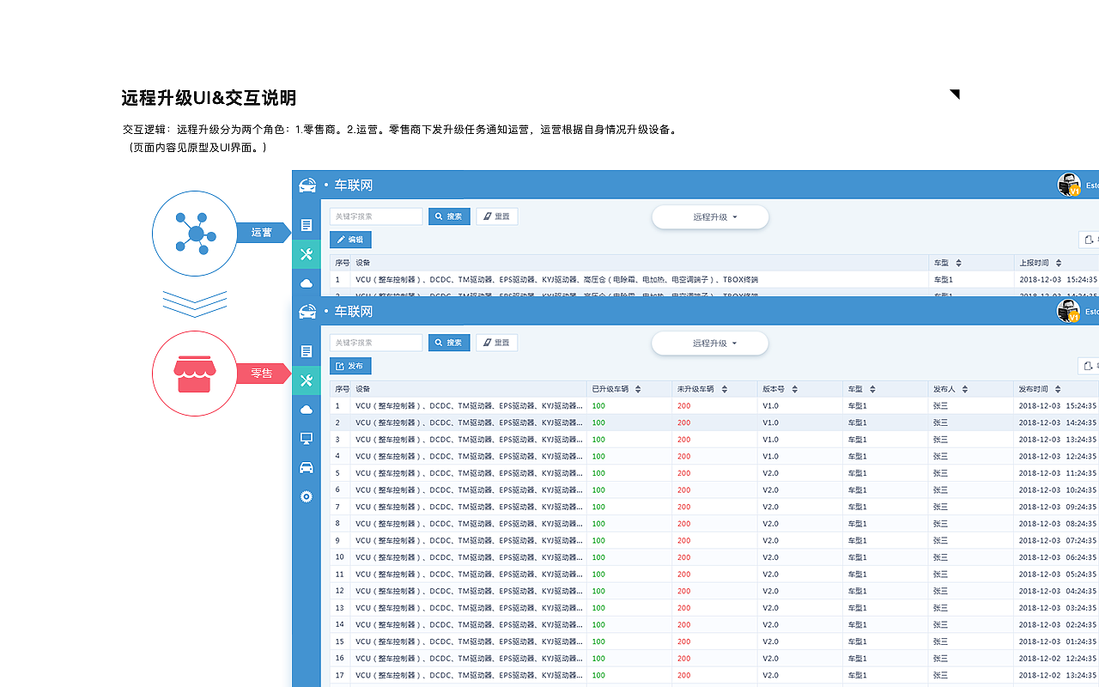Viewport: 1099px width, 687px height.
Task: Click the 车联网 logo icon in the header
Action: click(x=307, y=311)
